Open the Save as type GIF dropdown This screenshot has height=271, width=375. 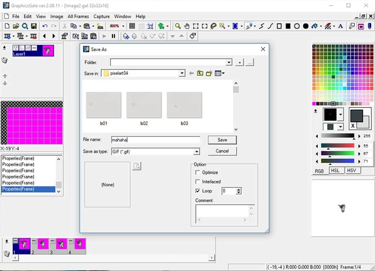(196, 151)
